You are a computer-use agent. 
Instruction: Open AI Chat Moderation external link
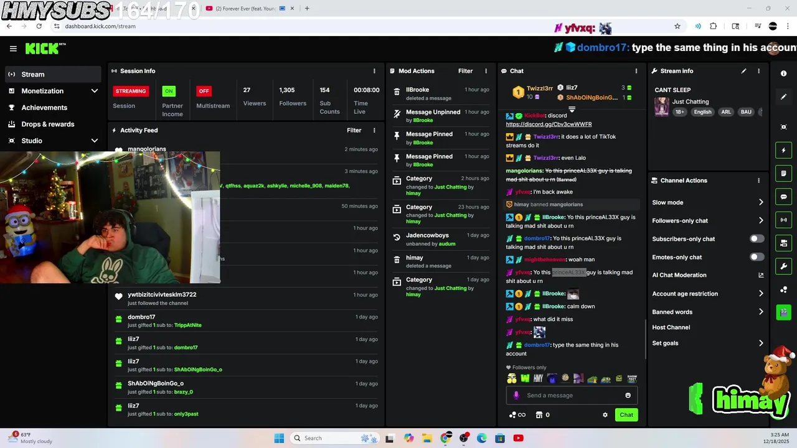(x=760, y=275)
